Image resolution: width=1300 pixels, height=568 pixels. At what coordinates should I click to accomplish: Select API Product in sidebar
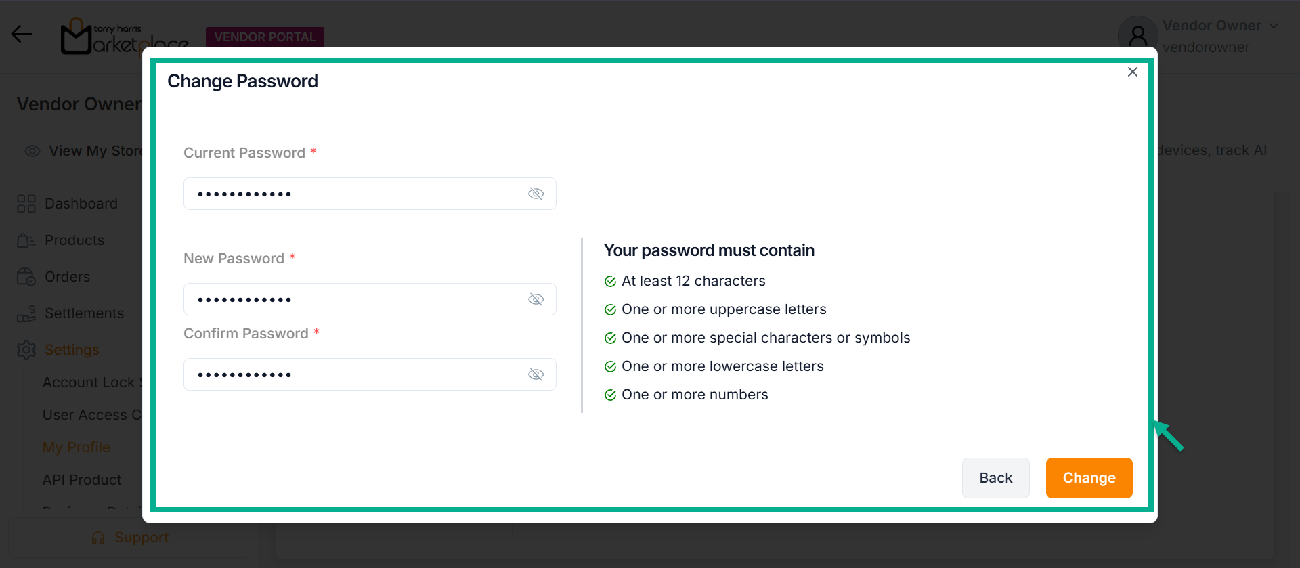coord(82,480)
